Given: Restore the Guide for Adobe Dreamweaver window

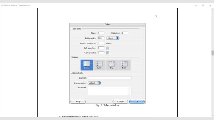Looking at the screenshot, I should [x=203, y=5].
